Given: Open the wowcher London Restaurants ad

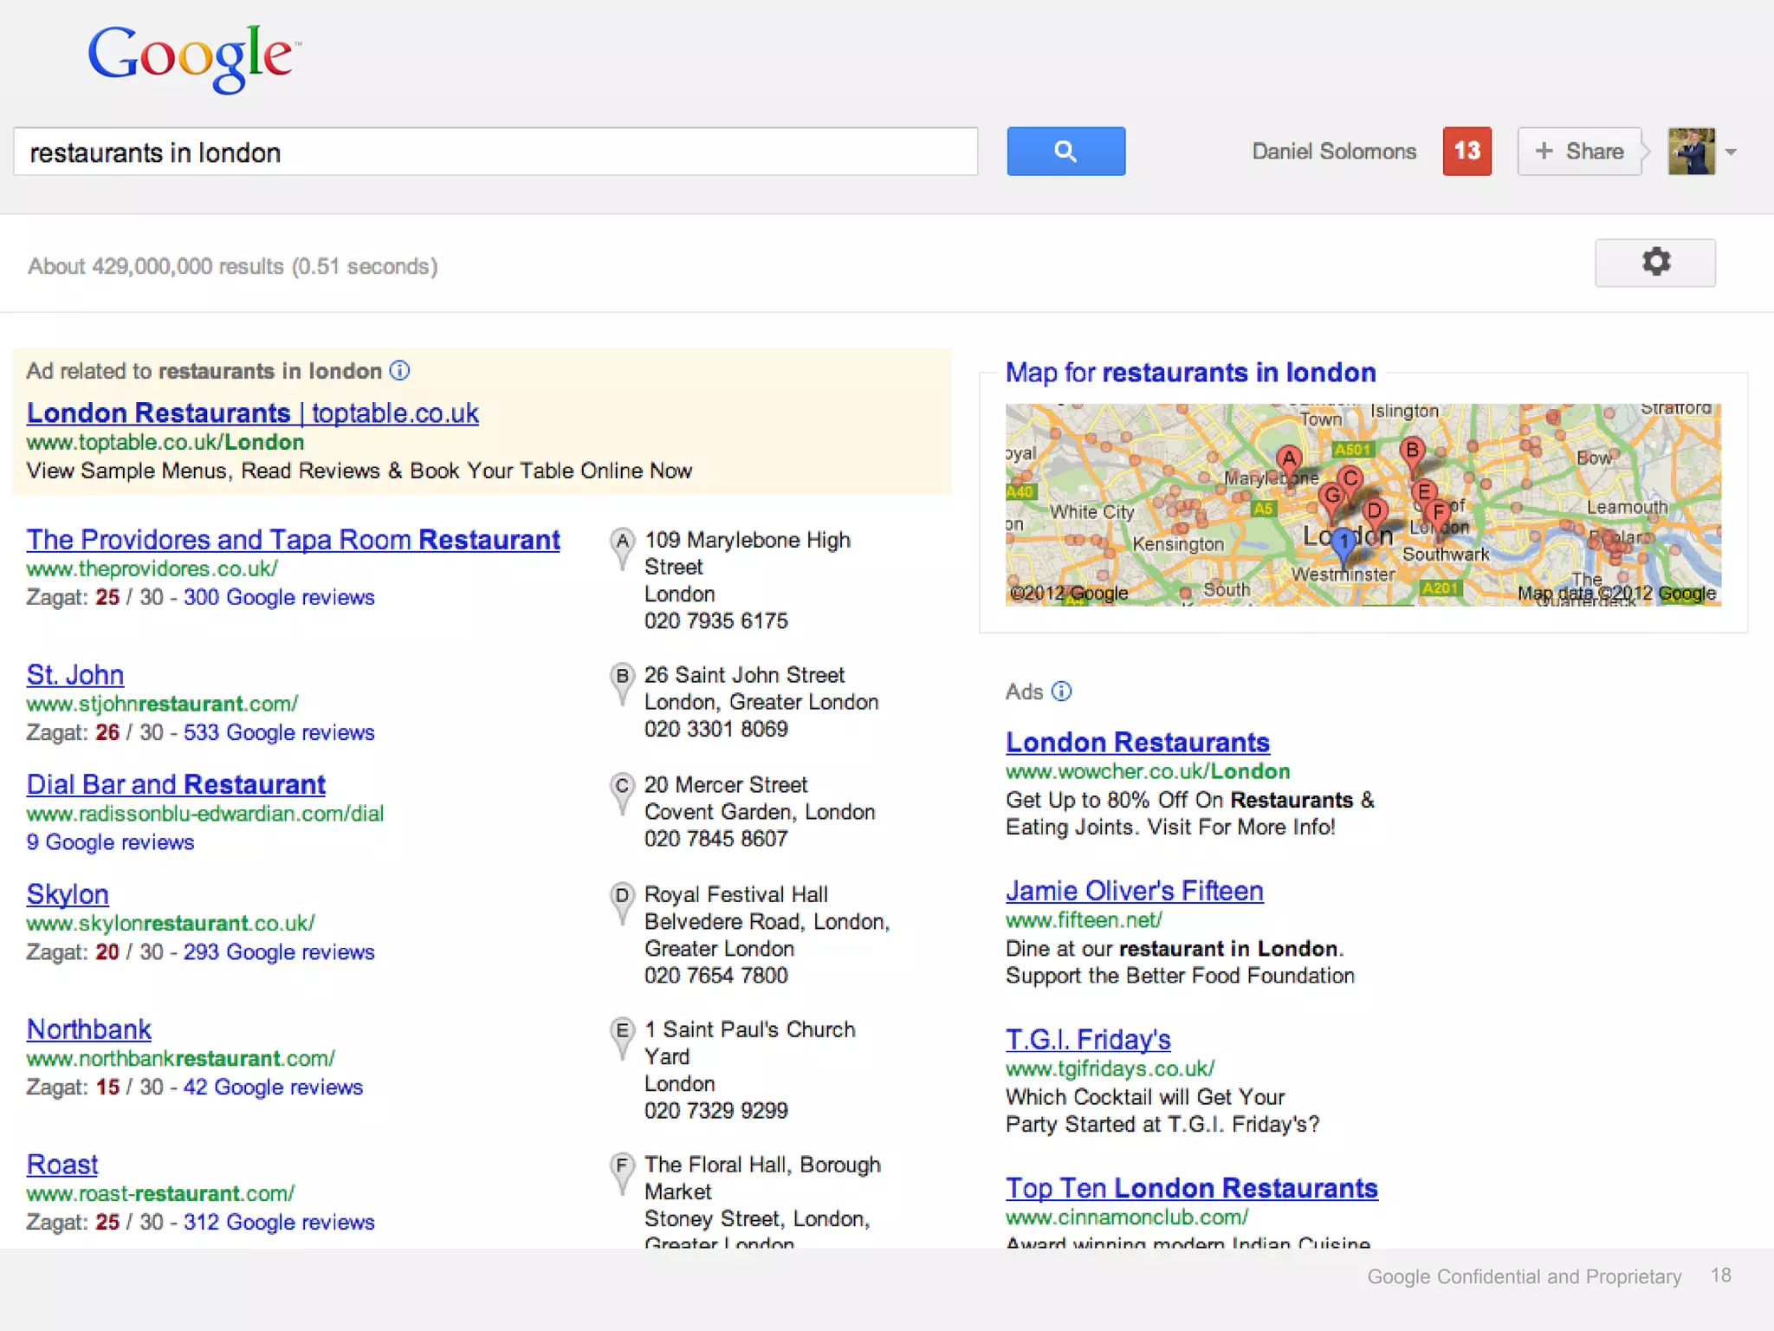Looking at the screenshot, I should pyautogui.click(x=1137, y=743).
